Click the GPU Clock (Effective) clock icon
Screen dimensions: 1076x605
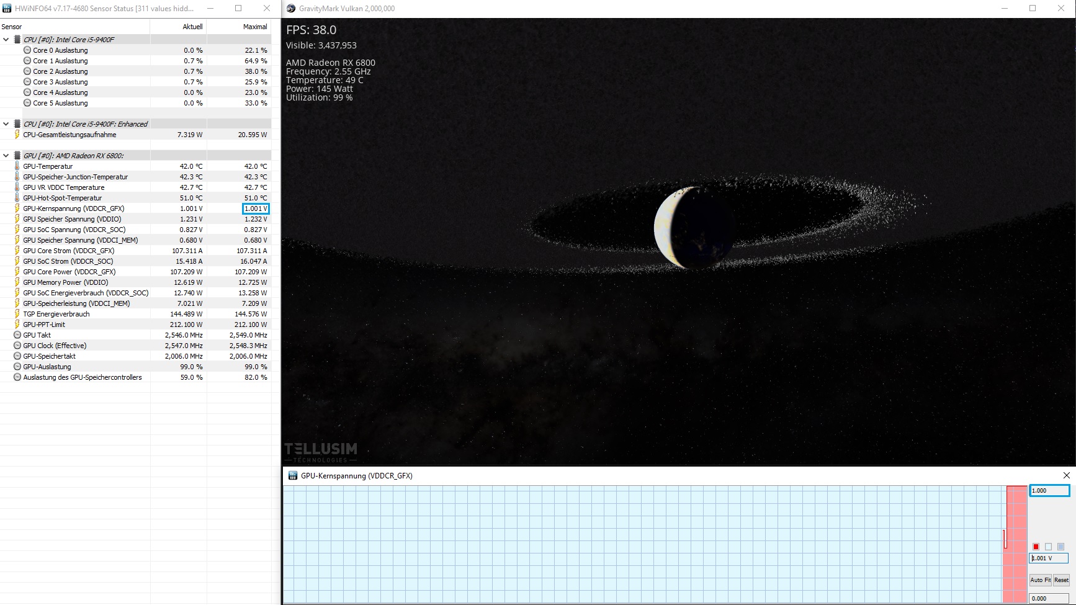tap(17, 346)
